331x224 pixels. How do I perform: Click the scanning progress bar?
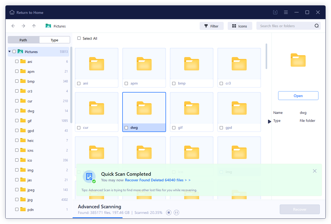click(x=97, y=218)
